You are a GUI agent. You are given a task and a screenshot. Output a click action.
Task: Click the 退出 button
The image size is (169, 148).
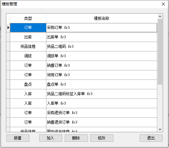coord(151,138)
